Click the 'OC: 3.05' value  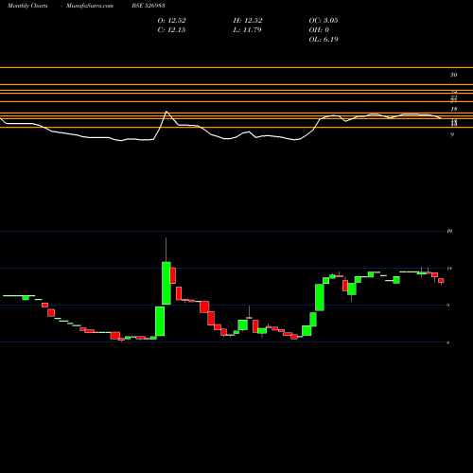tap(324, 21)
